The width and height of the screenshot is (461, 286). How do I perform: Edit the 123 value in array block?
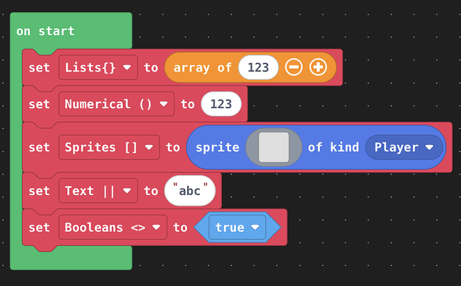pyautogui.click(x=258, y=67)
